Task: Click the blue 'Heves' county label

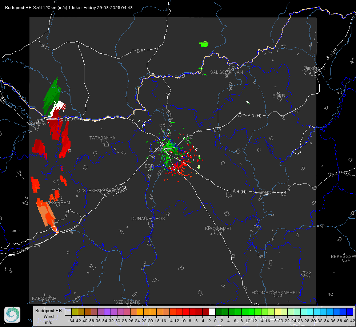Action: [269, 148]
